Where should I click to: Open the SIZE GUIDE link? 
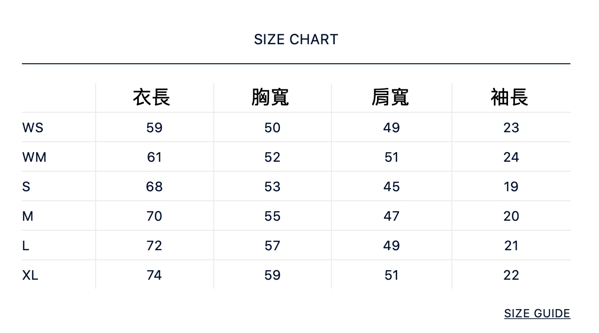pyautogui.click(x=537, y=313)
